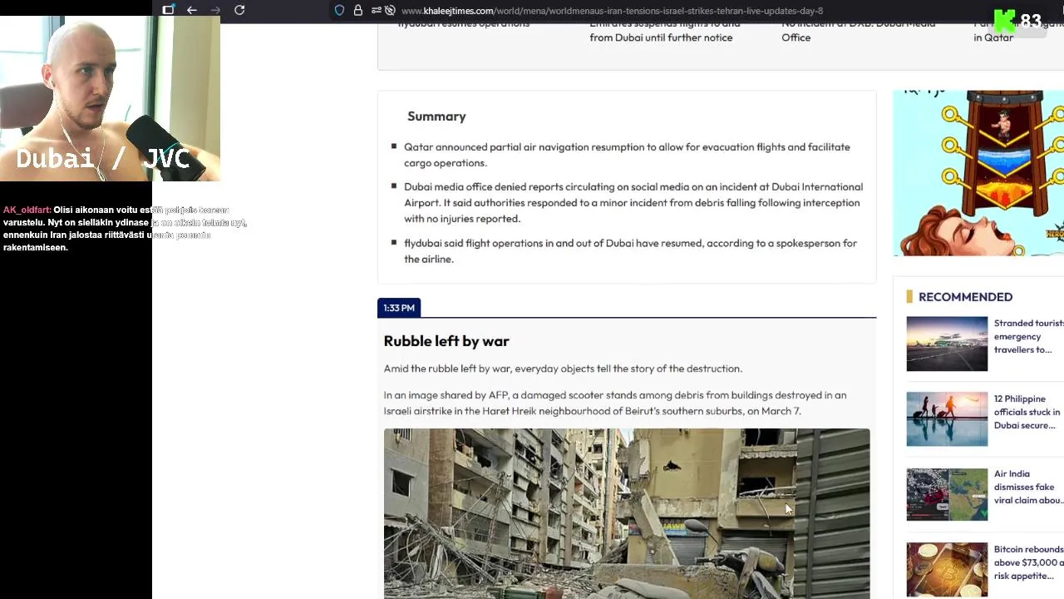Open 'Stranded tourists' recommended article link

[1028, 336]
